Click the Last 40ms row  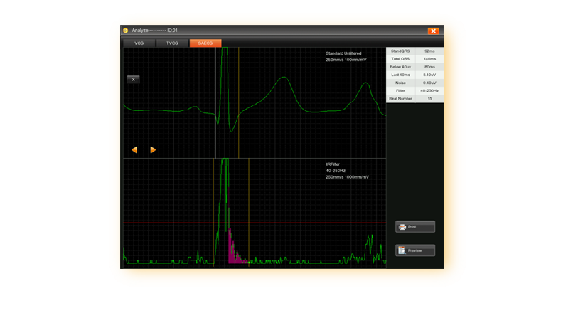click(414, 75)
